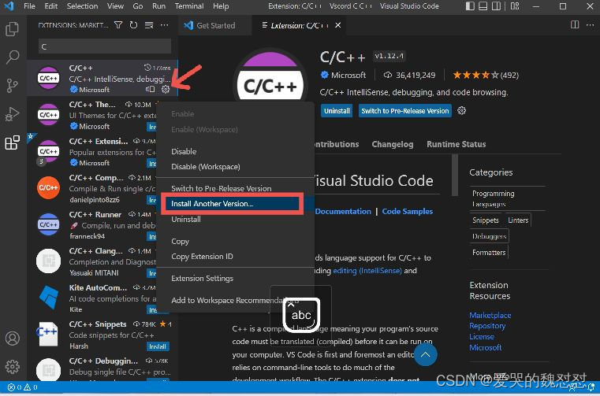Screen dimensions: 600x396
Task: Customize layout icon in title bar
Action: click(515, 6)
